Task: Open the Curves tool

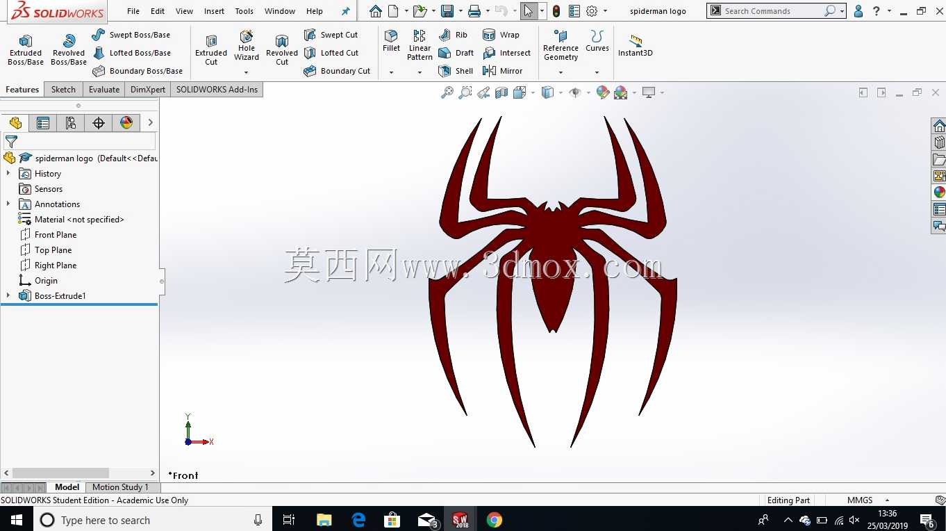Action: point(597,42)
